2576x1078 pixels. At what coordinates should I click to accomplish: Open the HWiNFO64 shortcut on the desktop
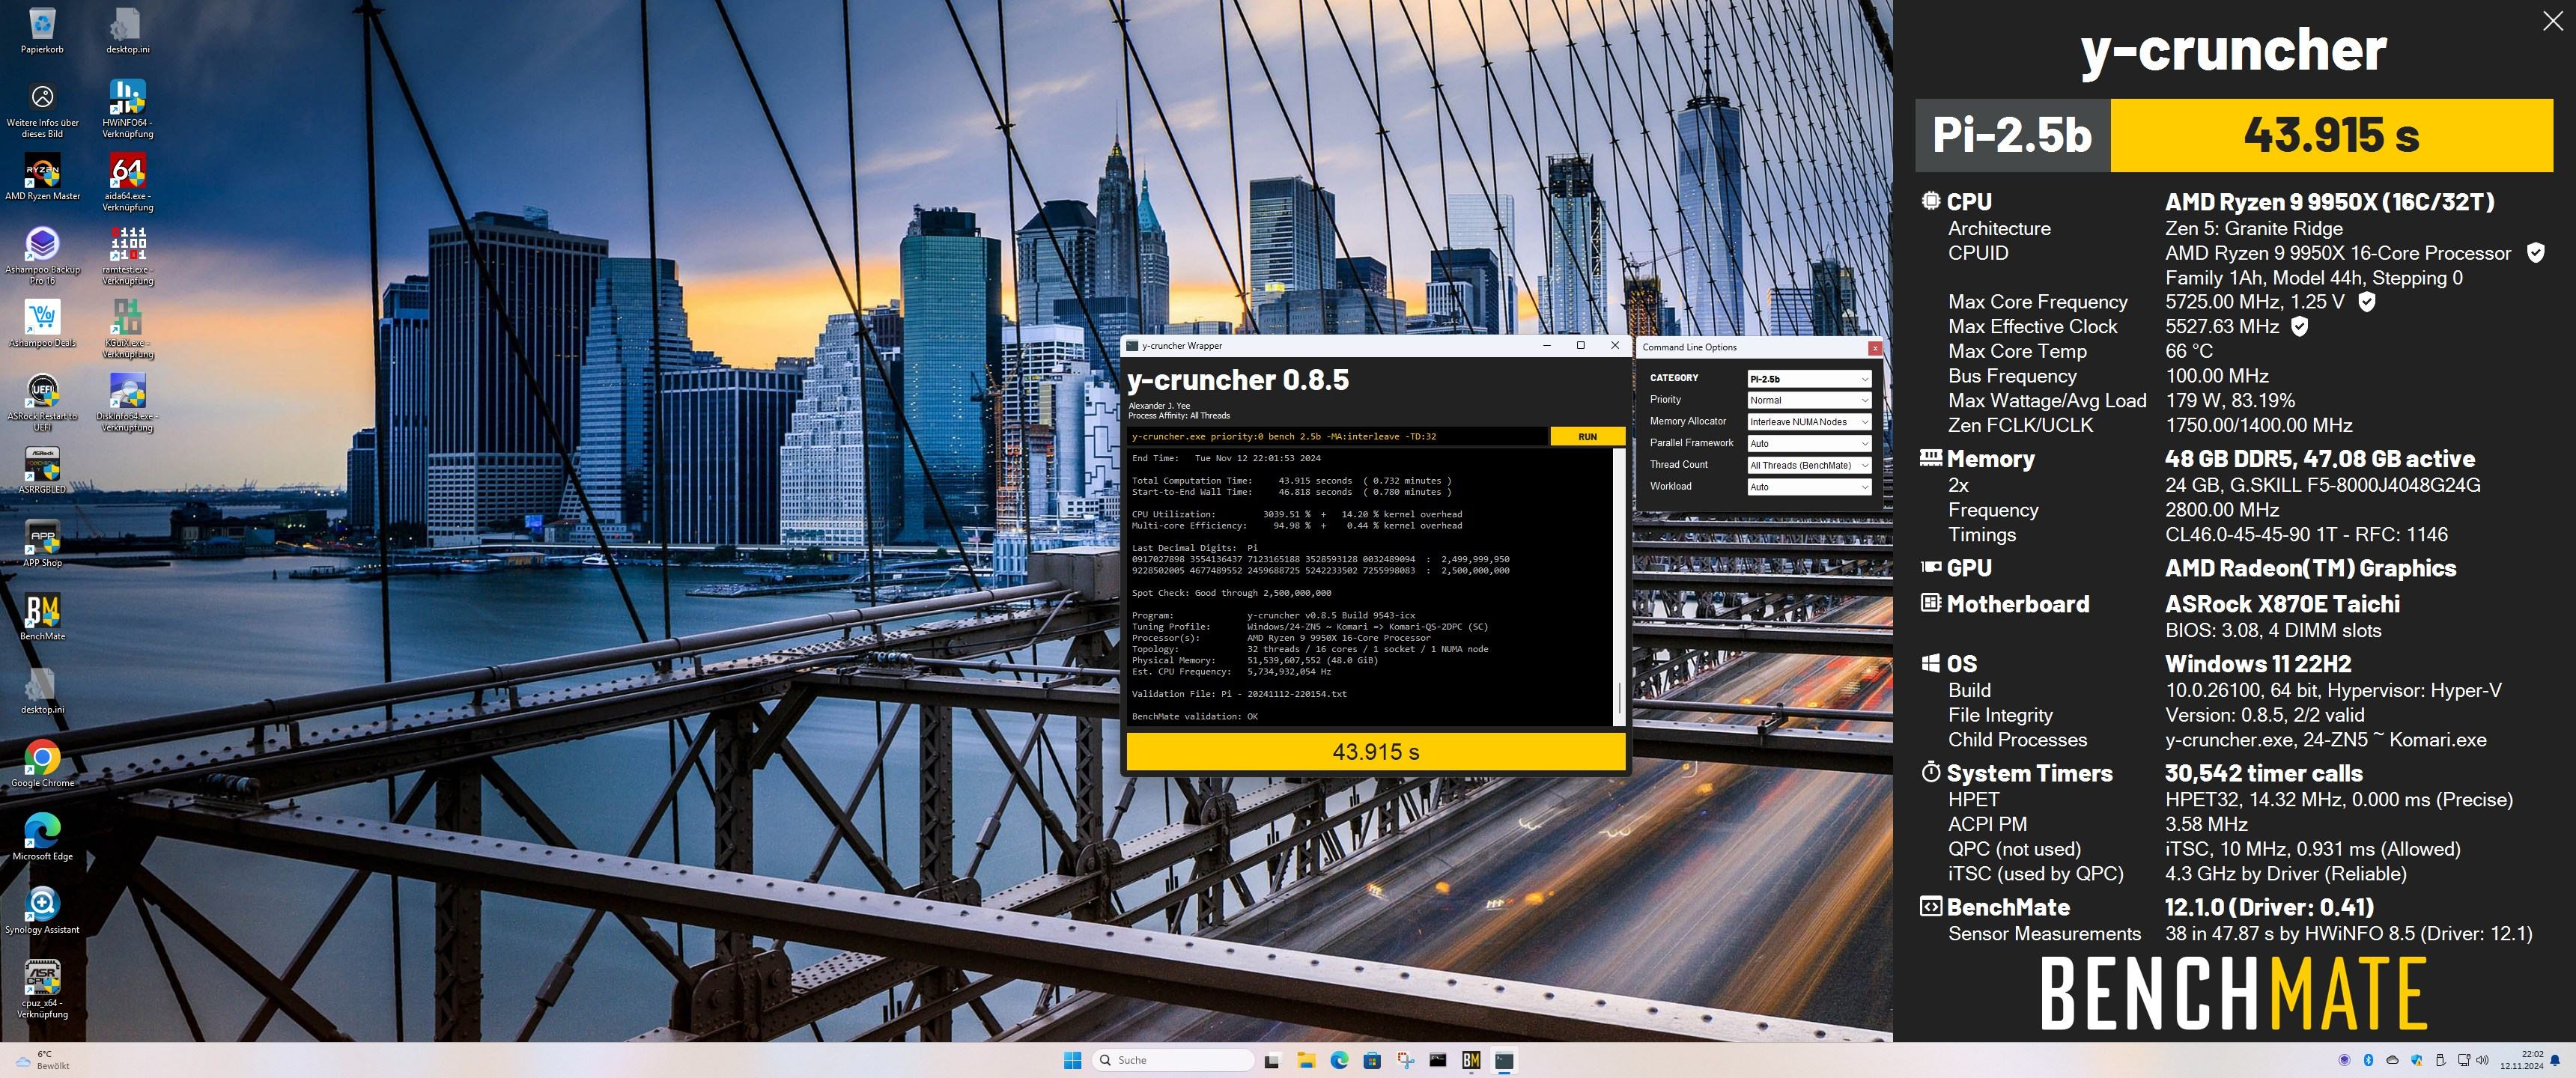(x=127, y=108)
